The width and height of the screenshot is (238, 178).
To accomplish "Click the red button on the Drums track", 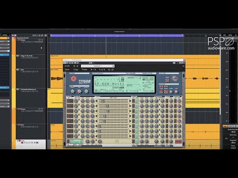I will (x=19, y=109).
